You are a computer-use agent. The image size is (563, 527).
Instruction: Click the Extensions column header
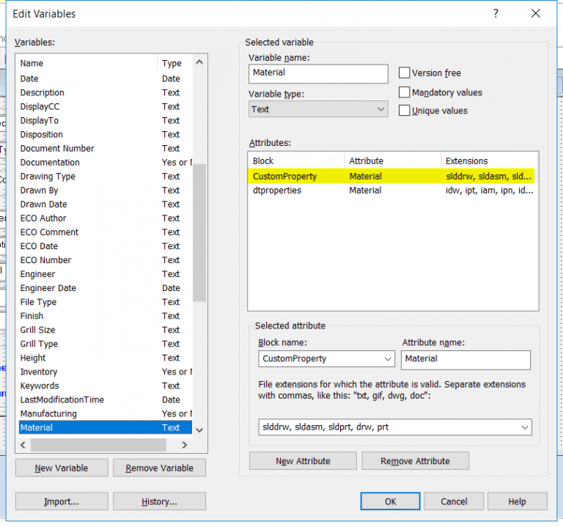(490, 161)
